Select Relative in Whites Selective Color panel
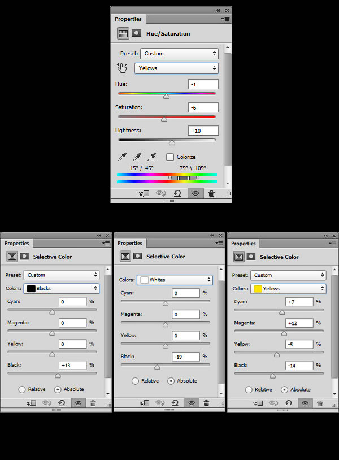The height and width of the screenshot is (460, 339). [135, 381]
